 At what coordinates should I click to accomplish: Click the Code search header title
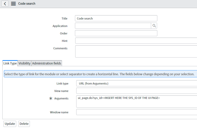click(27, 4)
